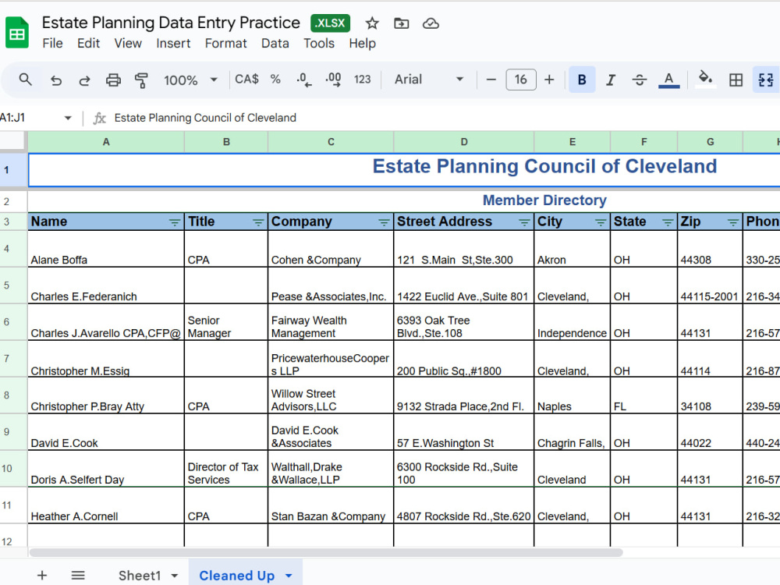Open the Arial font dropdown
Viewport: 780px width, 585px height.
pyautogui.click(x=429, y=80)
